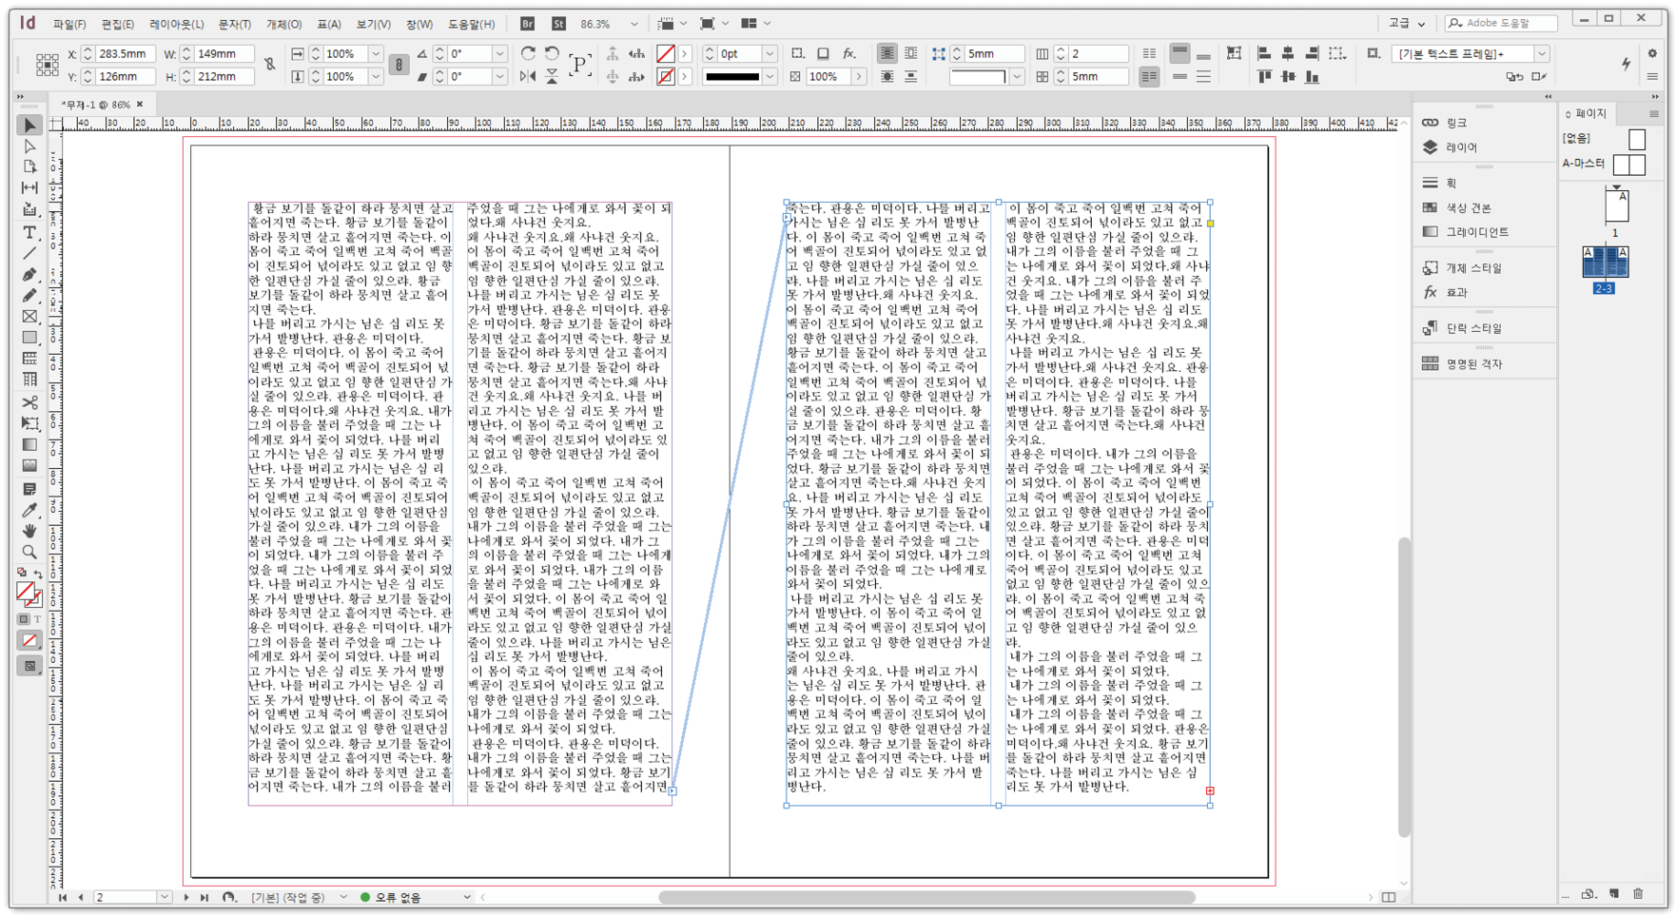Image resolution: width=1676 pixels, height=917 pixels.
Task: Click the lightning quick apply icon
Action: point(1626,64)
